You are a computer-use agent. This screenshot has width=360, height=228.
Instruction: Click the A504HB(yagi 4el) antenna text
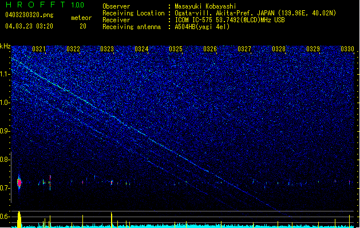(202, 27)
